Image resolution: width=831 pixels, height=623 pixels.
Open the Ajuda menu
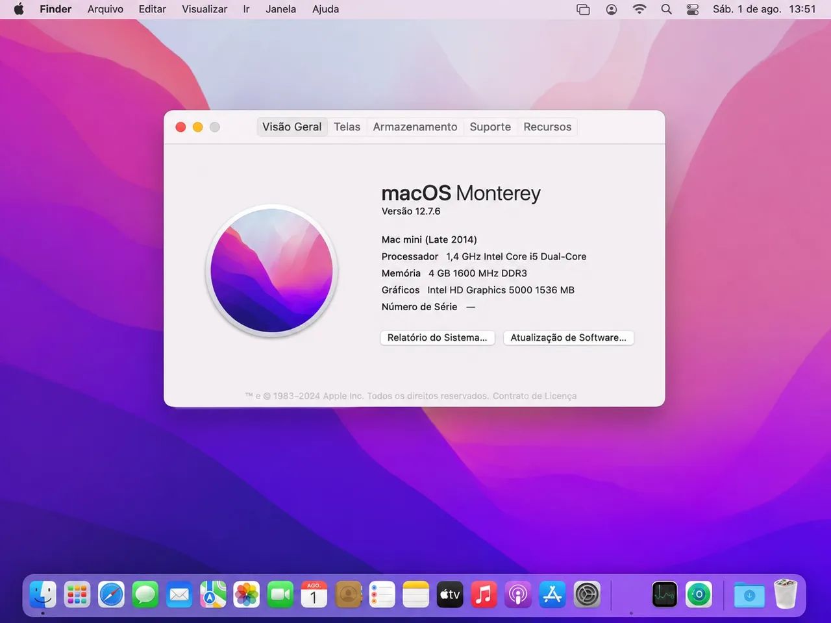click(x=325, y=9)
